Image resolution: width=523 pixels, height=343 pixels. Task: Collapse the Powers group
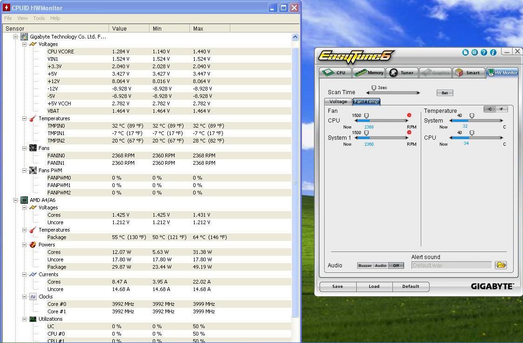click(x=24, y=245)
